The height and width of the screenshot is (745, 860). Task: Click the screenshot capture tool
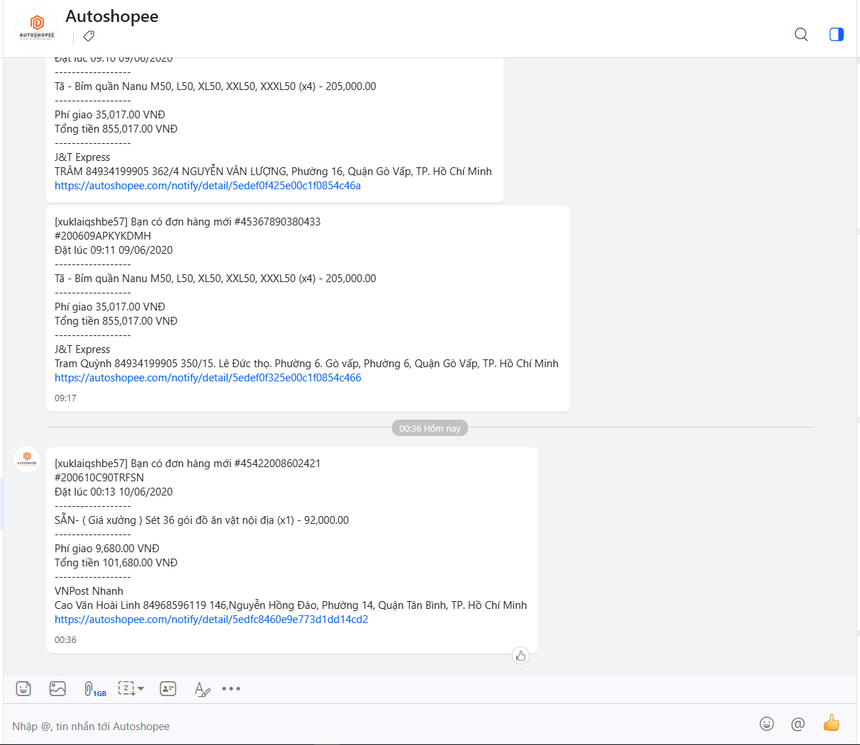coord(126,688)
